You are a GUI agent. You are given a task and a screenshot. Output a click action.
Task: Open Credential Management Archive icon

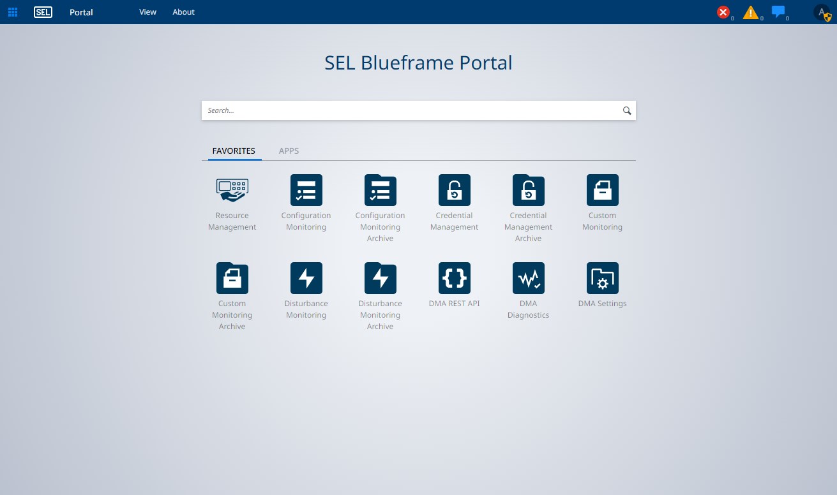point(528,190)
